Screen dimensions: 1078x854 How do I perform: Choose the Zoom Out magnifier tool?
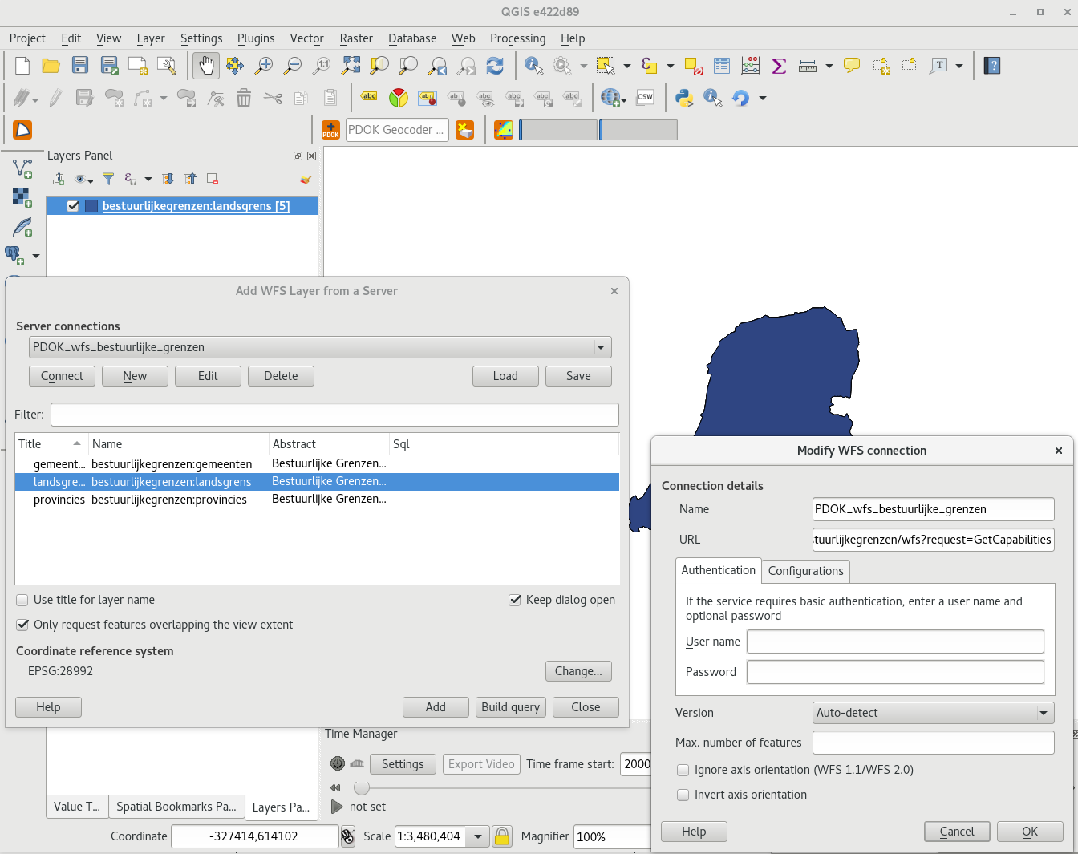pyautogui.click(x=293, y=66)
